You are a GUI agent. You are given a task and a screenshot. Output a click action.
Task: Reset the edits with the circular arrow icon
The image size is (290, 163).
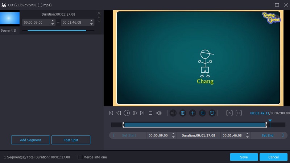tap(212, 113)
